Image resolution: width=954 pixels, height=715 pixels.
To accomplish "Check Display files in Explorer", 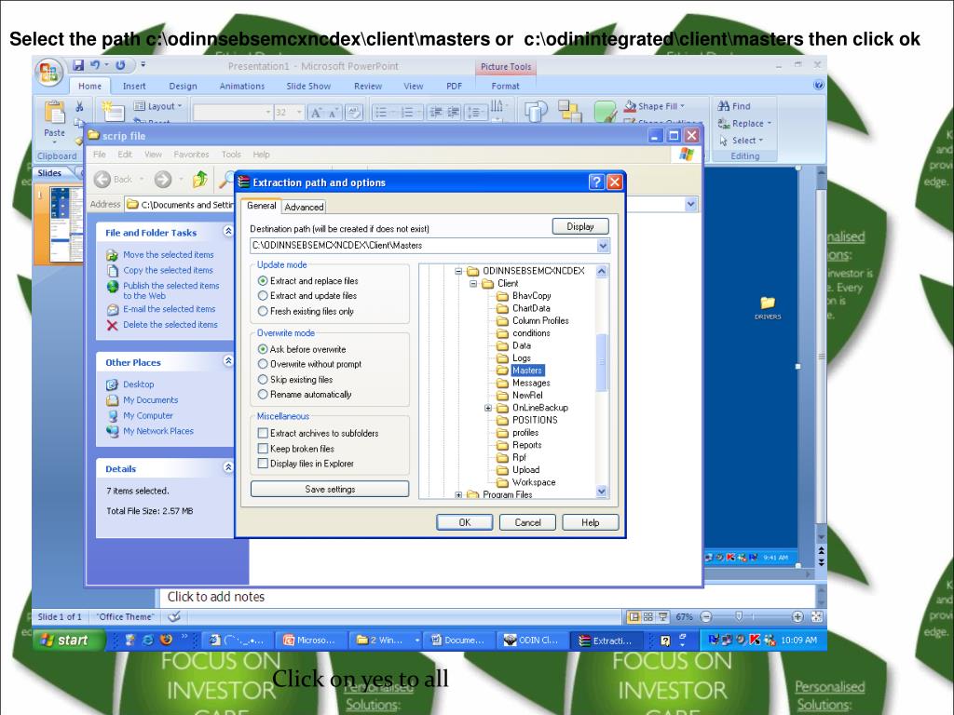I will pos(263,464).
